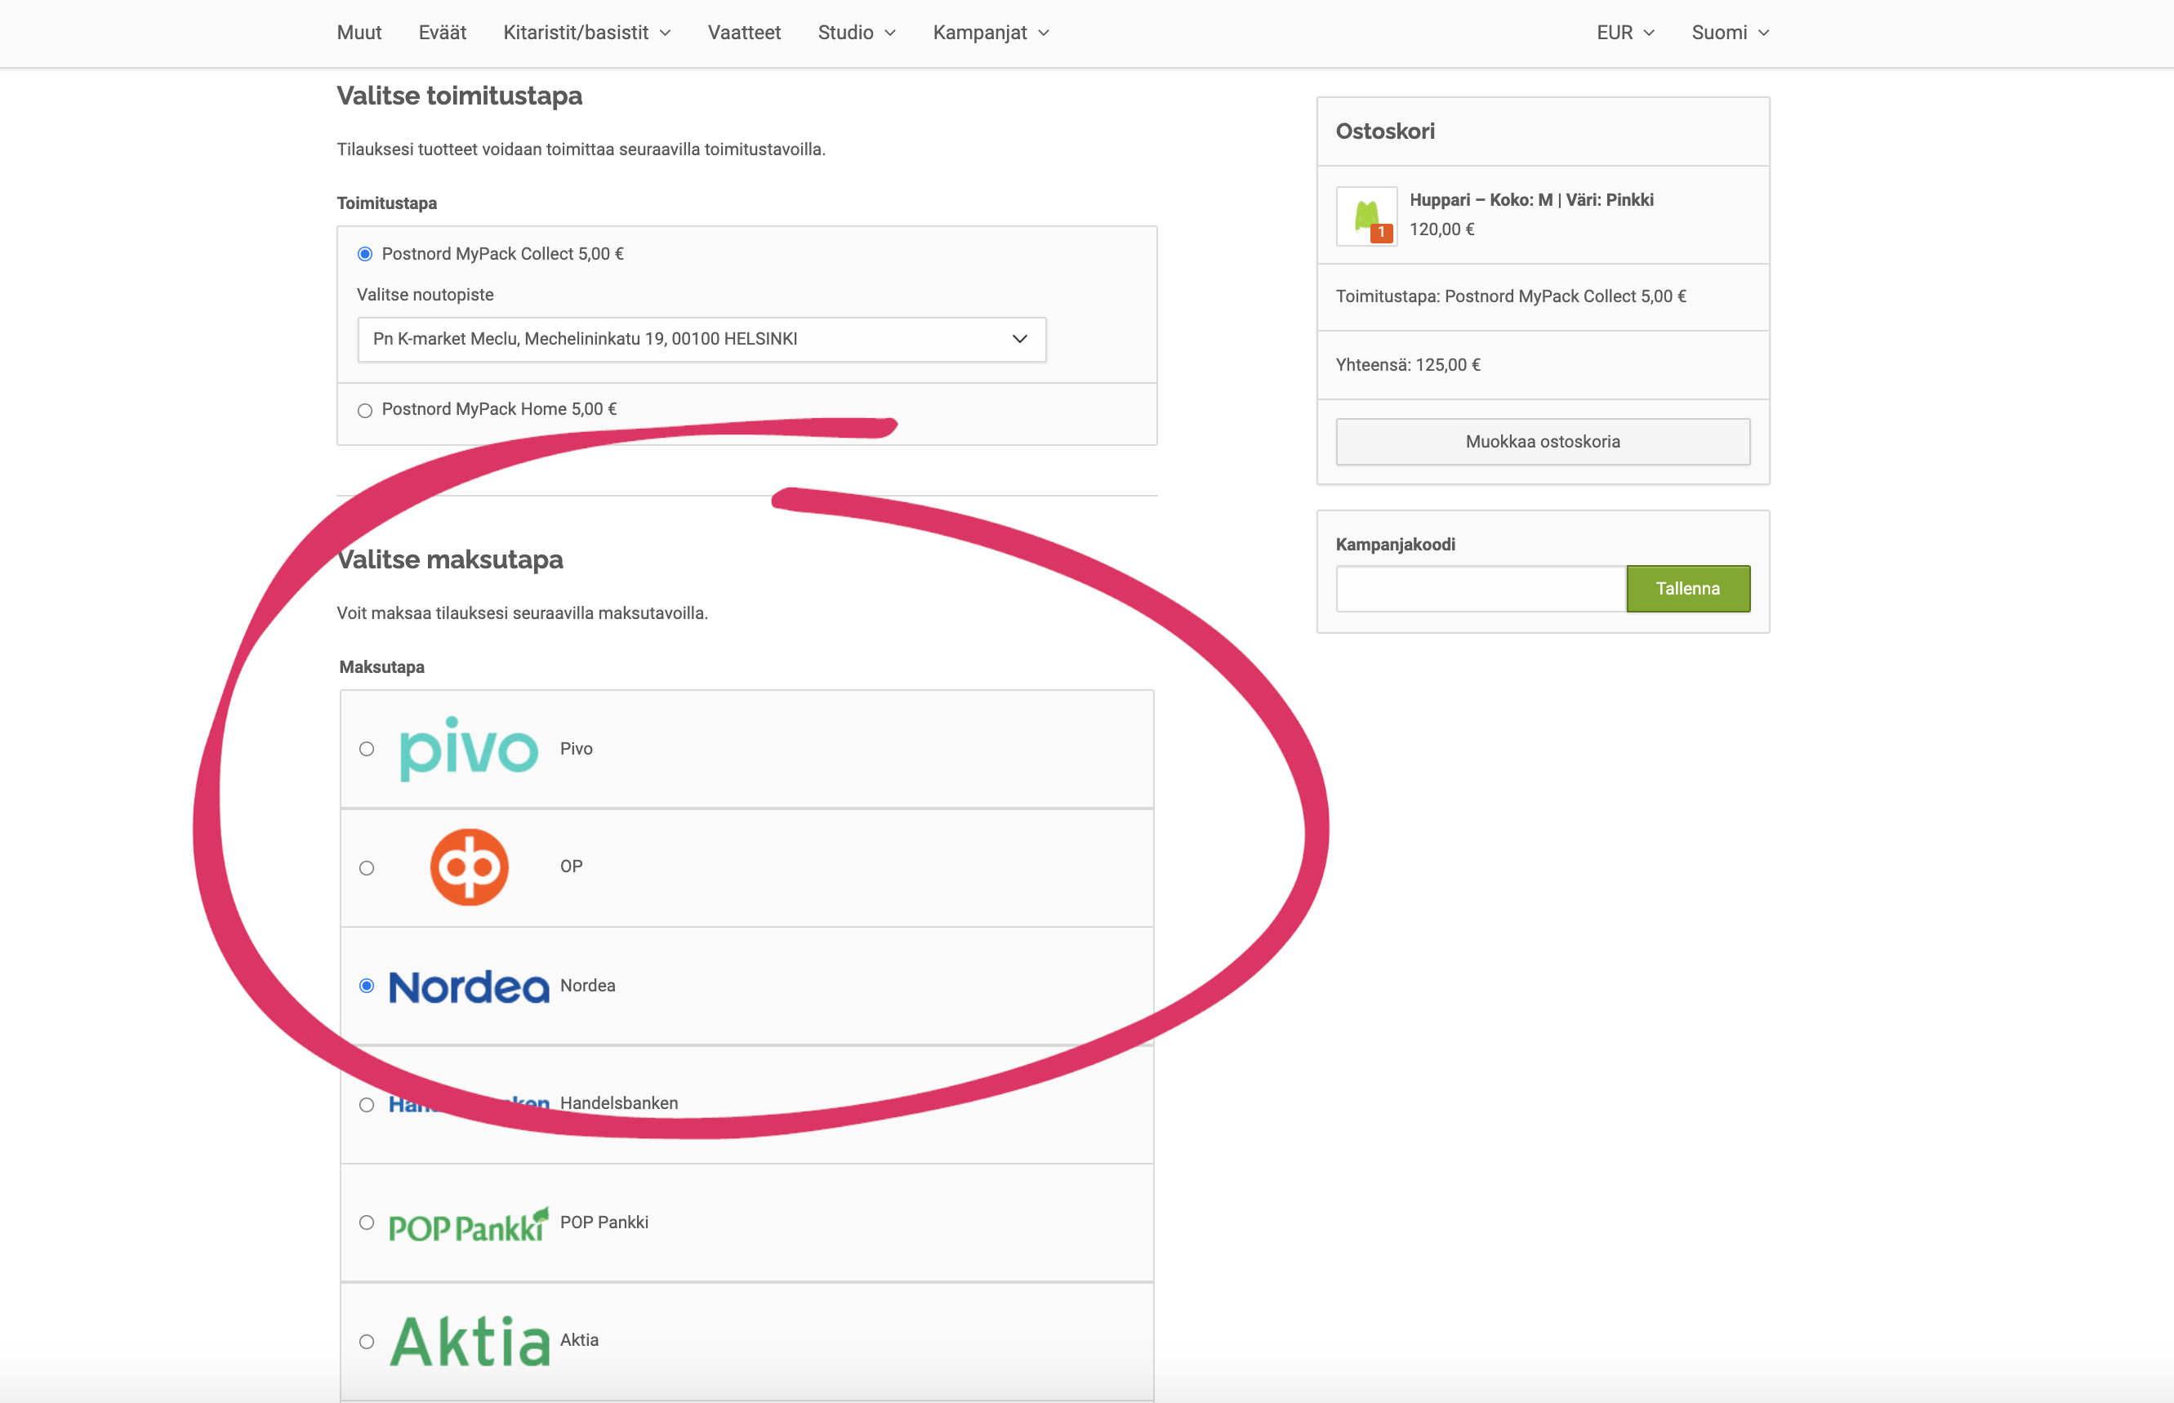
Task: Expand the Kampanjat menu
Action: (x=991, y=33)
